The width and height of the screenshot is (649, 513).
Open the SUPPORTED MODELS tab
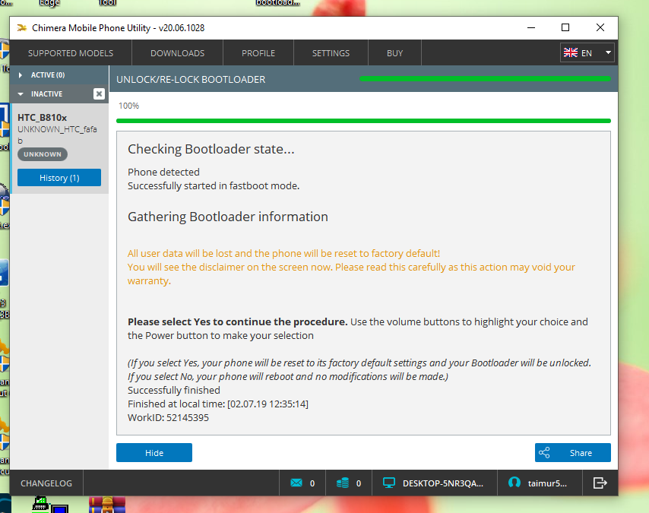coord(71,53)
